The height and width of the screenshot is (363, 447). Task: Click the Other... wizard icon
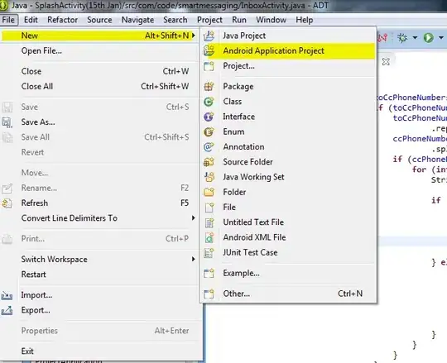click(209, 294)
